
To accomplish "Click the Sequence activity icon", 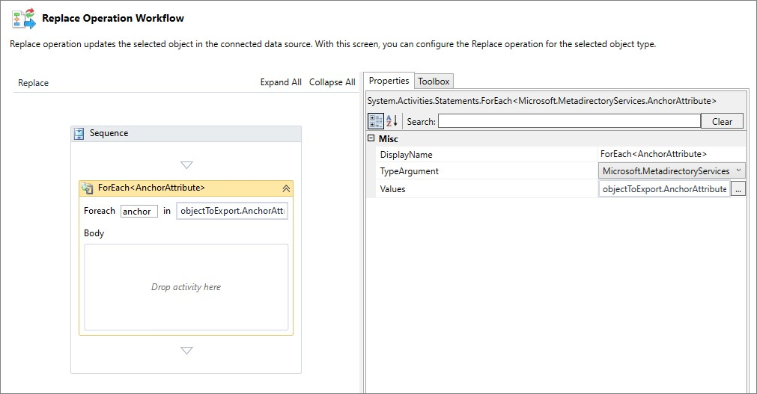I will pos(79,134).
